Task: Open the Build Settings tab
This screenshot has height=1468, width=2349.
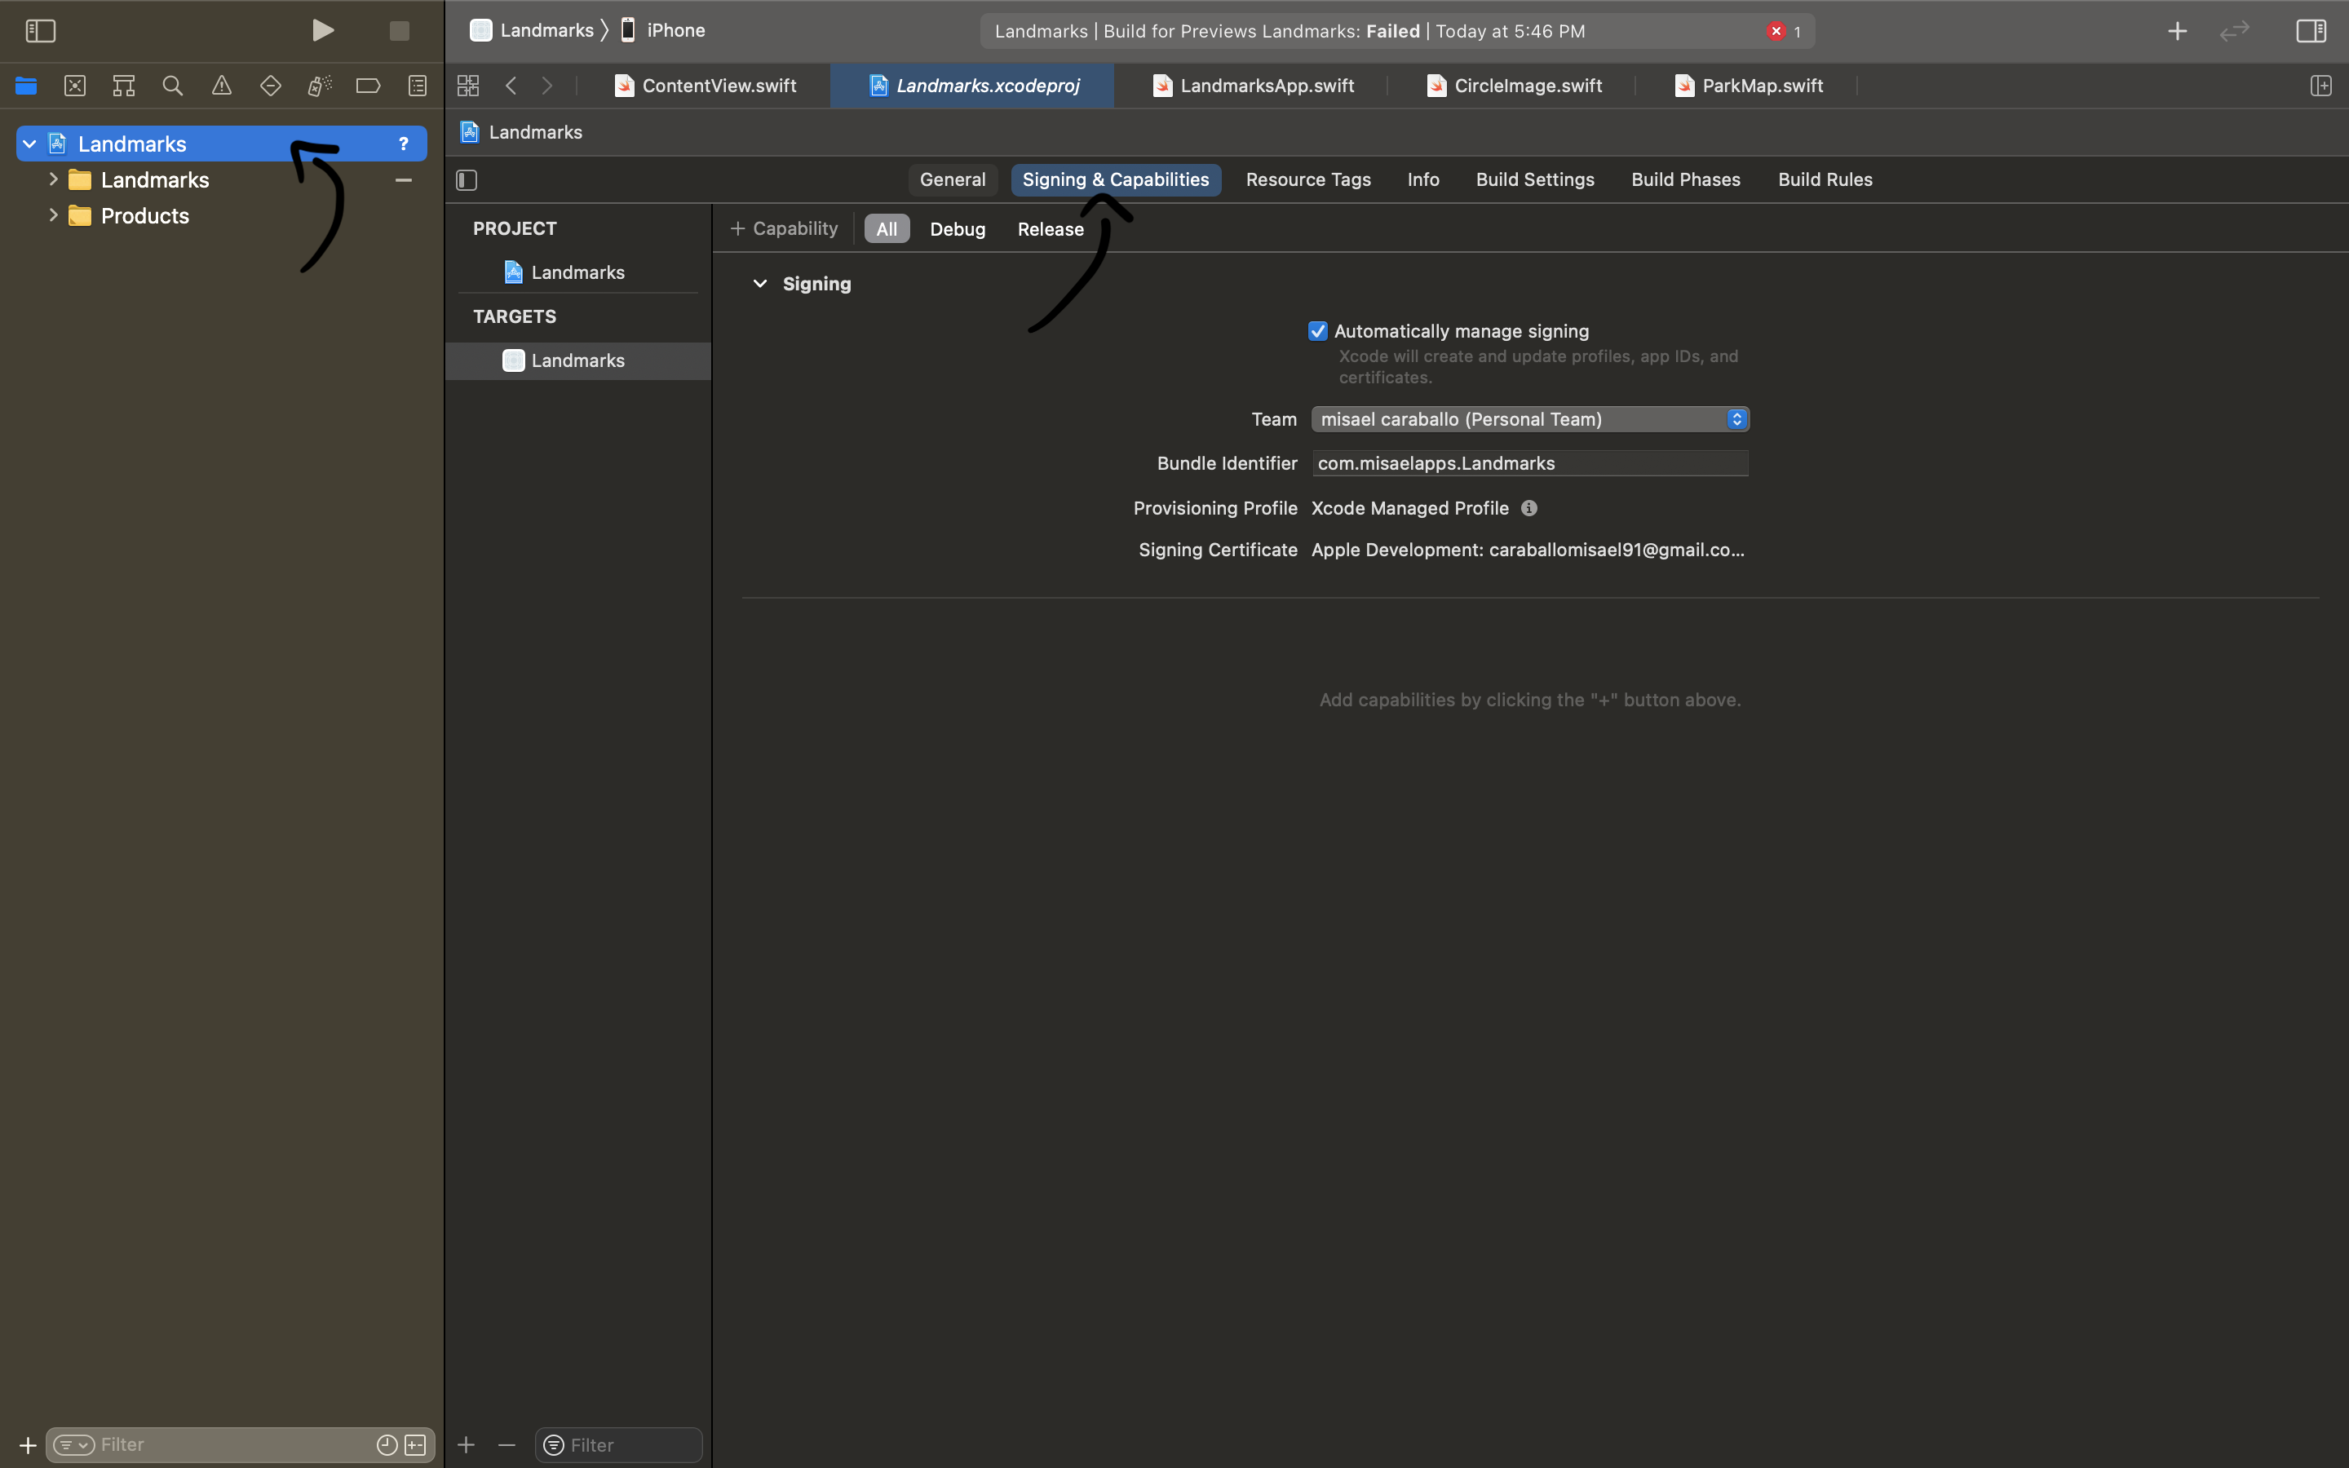Action: (1535, 179)
